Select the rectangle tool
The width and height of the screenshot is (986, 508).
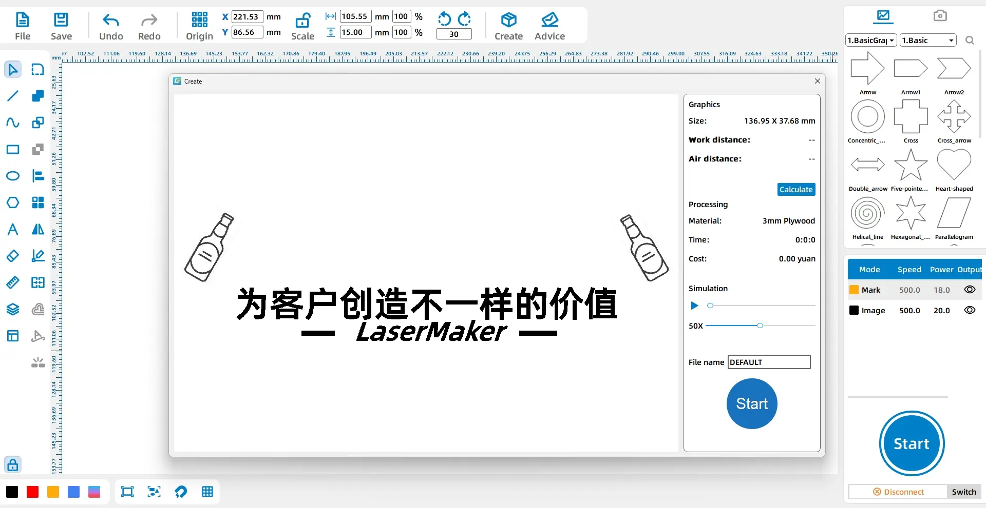(13, 149)
